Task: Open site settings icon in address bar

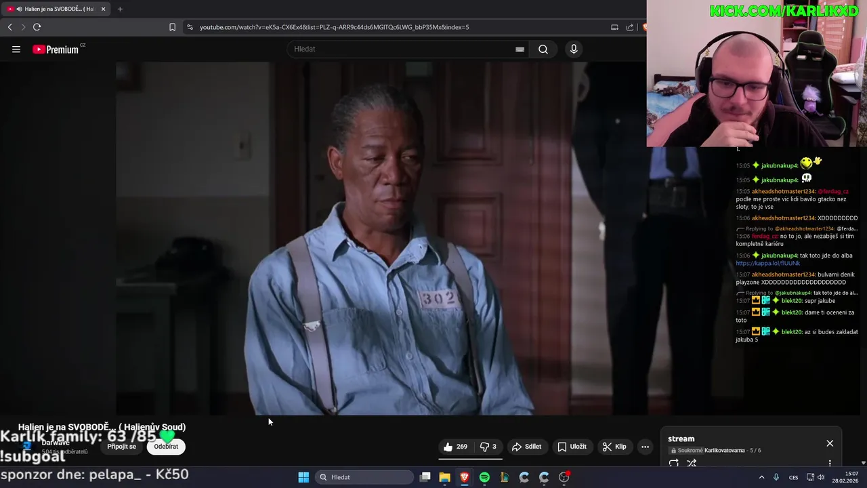Action: click(190, 27)
